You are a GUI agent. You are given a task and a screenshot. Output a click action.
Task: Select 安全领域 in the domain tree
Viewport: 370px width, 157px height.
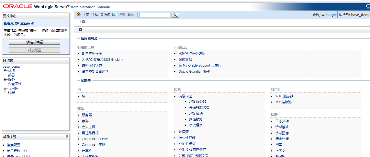pos(15,84)
